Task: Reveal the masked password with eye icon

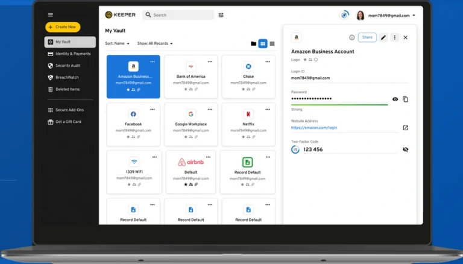Action: (x=395, y=99)
